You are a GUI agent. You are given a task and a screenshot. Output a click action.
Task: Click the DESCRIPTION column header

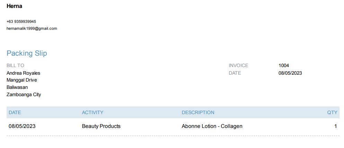(198, 112)
